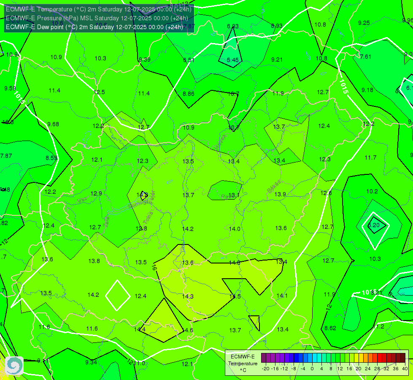Click the Vas county label
The width and height of the screenshot is (413, 380).
pyautogui.click(x=82, y=201)
